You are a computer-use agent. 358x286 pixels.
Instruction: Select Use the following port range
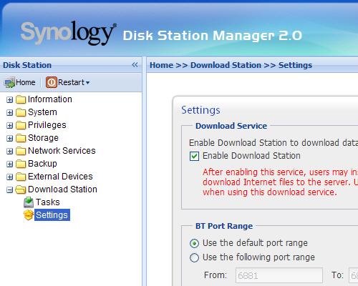point(194,257)
